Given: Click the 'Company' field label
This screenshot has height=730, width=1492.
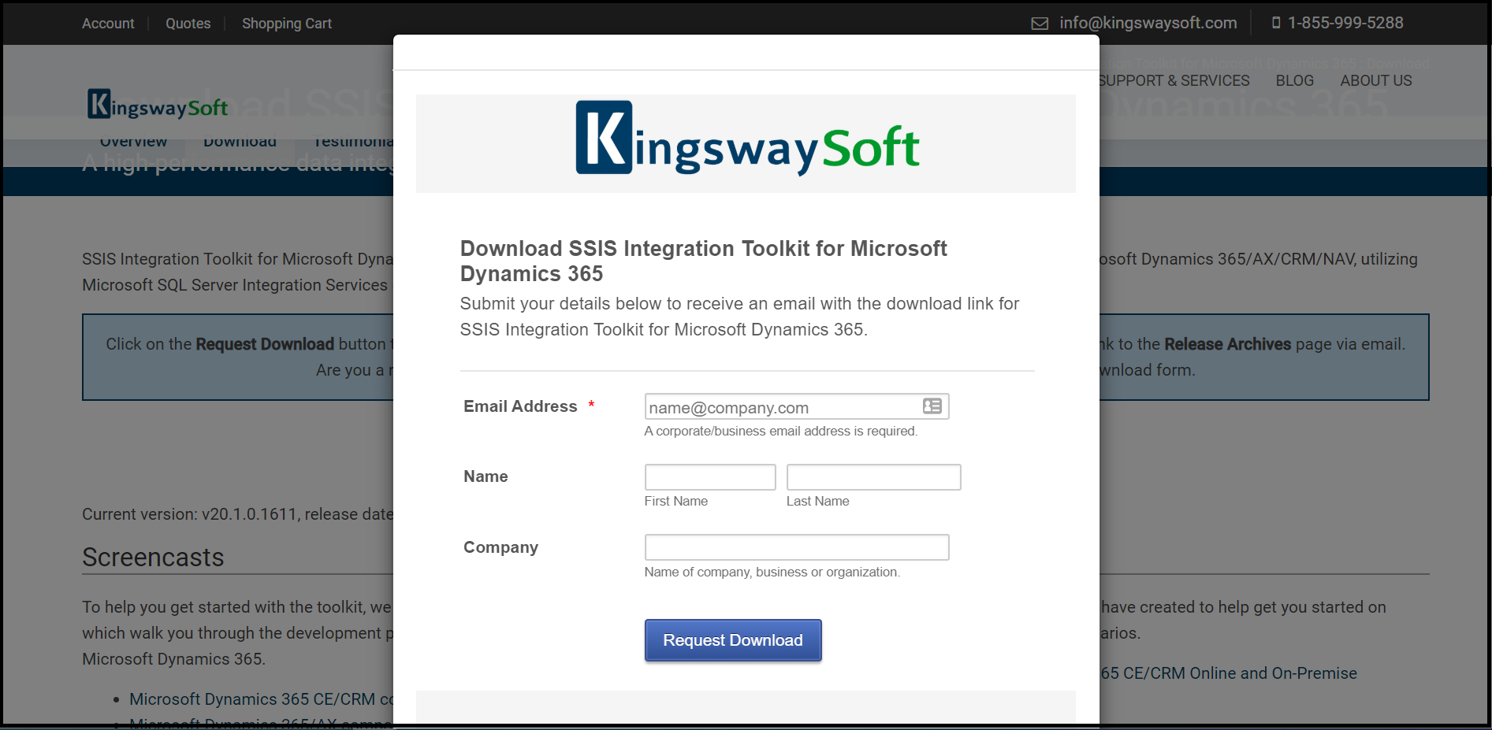Looking at the screenshot, I should coord(500,547).
